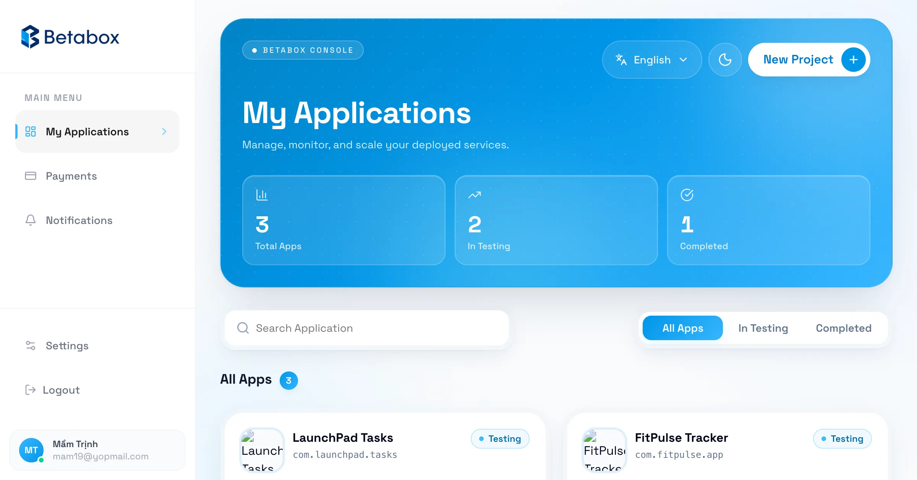Viewport: 917px width, 480px height.
Task: Click the FitPulse Tracker app thumbnail
Action: [x=604, y=450]
